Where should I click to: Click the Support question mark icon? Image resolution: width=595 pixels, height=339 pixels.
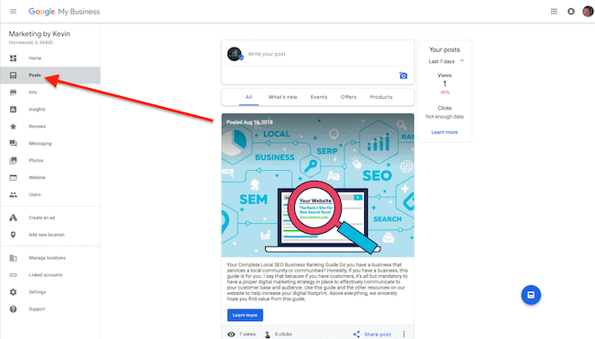(13, 309)
